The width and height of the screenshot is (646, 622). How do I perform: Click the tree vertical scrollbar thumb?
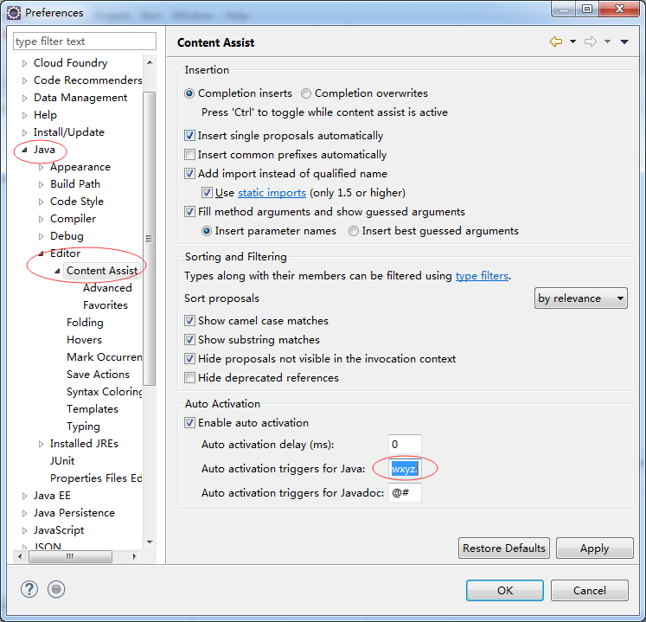149,238
